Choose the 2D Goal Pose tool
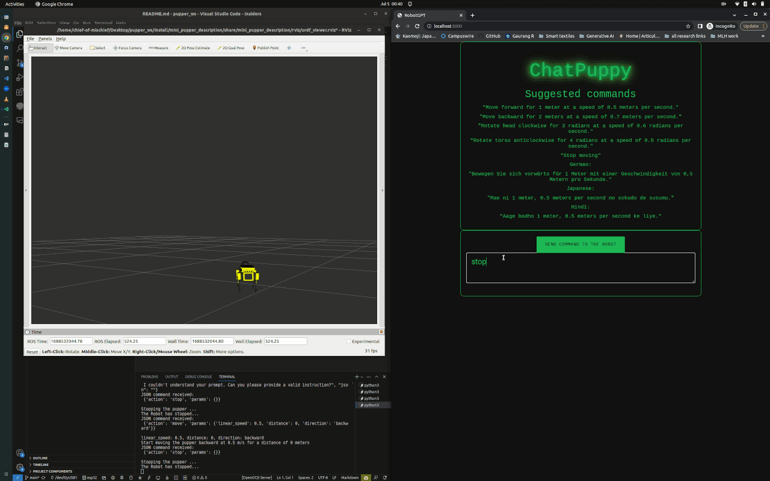 pyautogui.click(x=231, y=48)
